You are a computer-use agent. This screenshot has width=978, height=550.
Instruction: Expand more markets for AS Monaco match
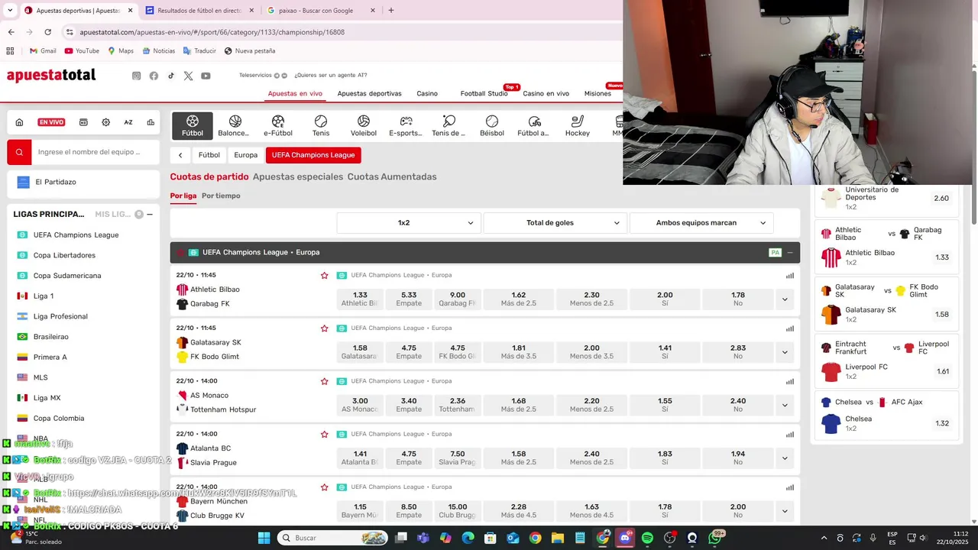click(784, 405)
